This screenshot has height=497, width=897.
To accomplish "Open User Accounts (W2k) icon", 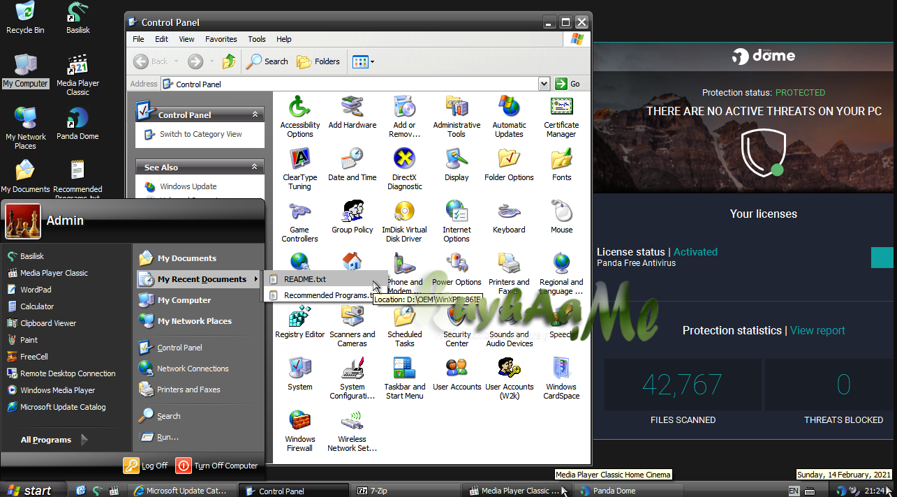I will [509, 378].
